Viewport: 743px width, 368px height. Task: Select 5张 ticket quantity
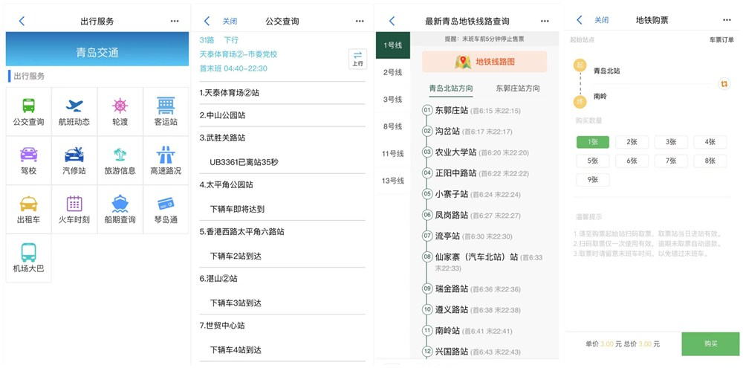click(592, 161)
